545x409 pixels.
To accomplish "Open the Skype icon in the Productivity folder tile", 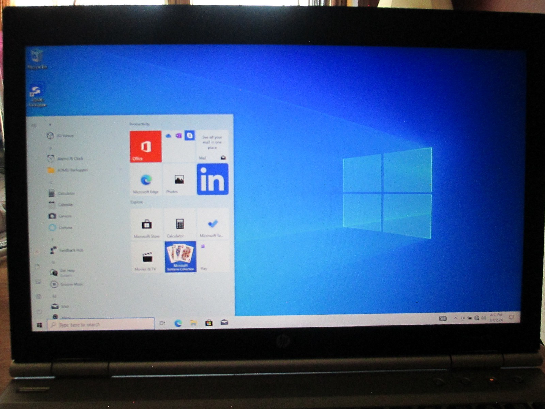I will pos(190,136).
